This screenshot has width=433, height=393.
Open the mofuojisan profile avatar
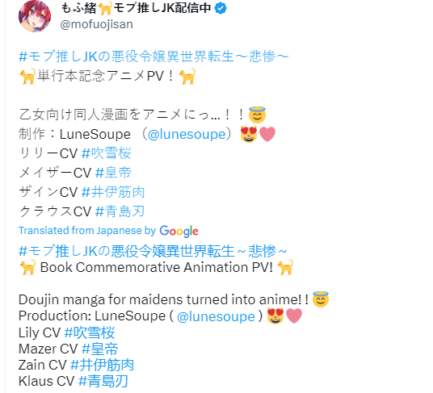[x=35, y=16]
